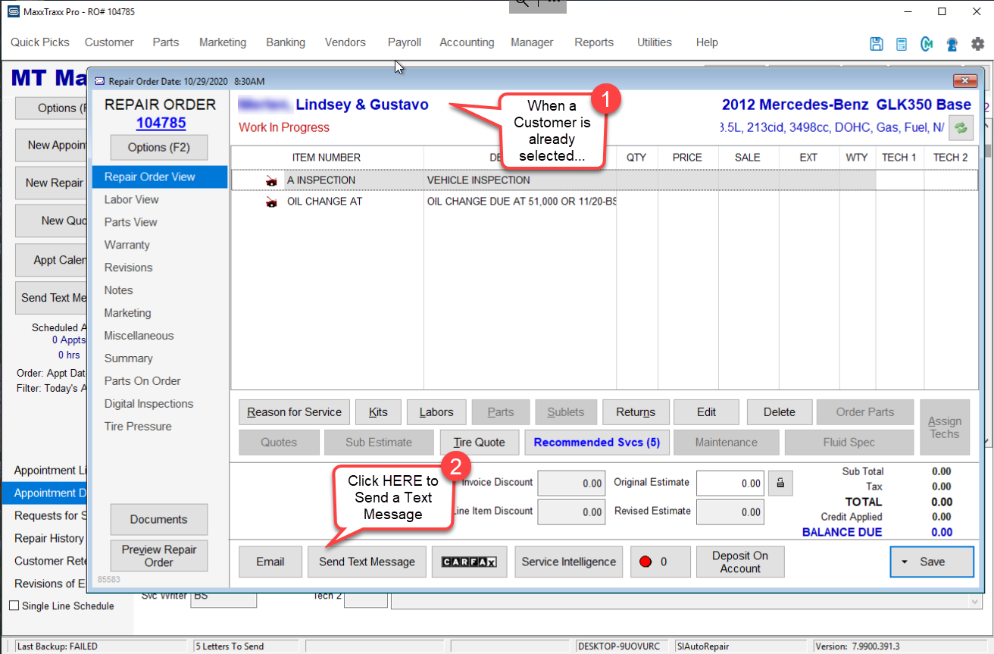This screenshot has width=994, height=654.
Task: Open settings gear icon in top toolbar
Action: pyautogui.click(x=978, y=43)
